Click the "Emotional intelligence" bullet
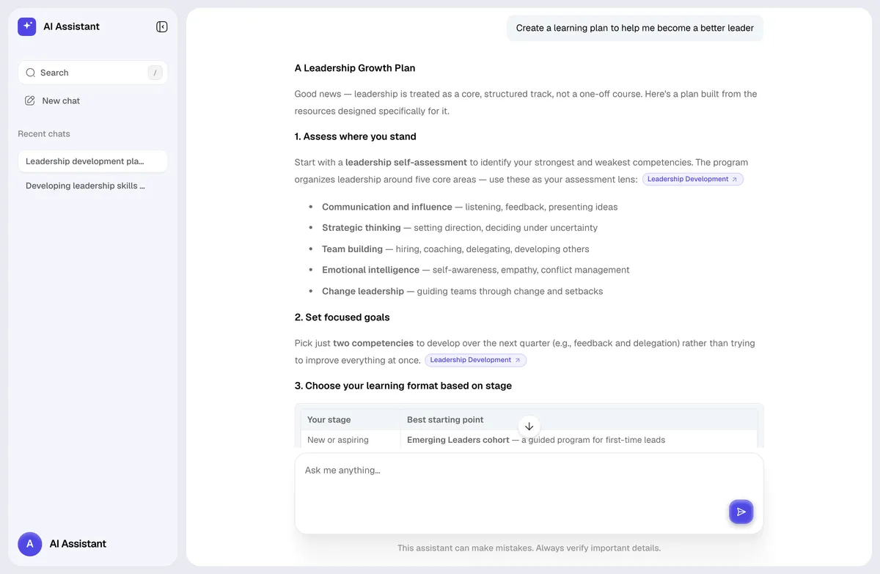Screen dimensions: 880x574 476,270
